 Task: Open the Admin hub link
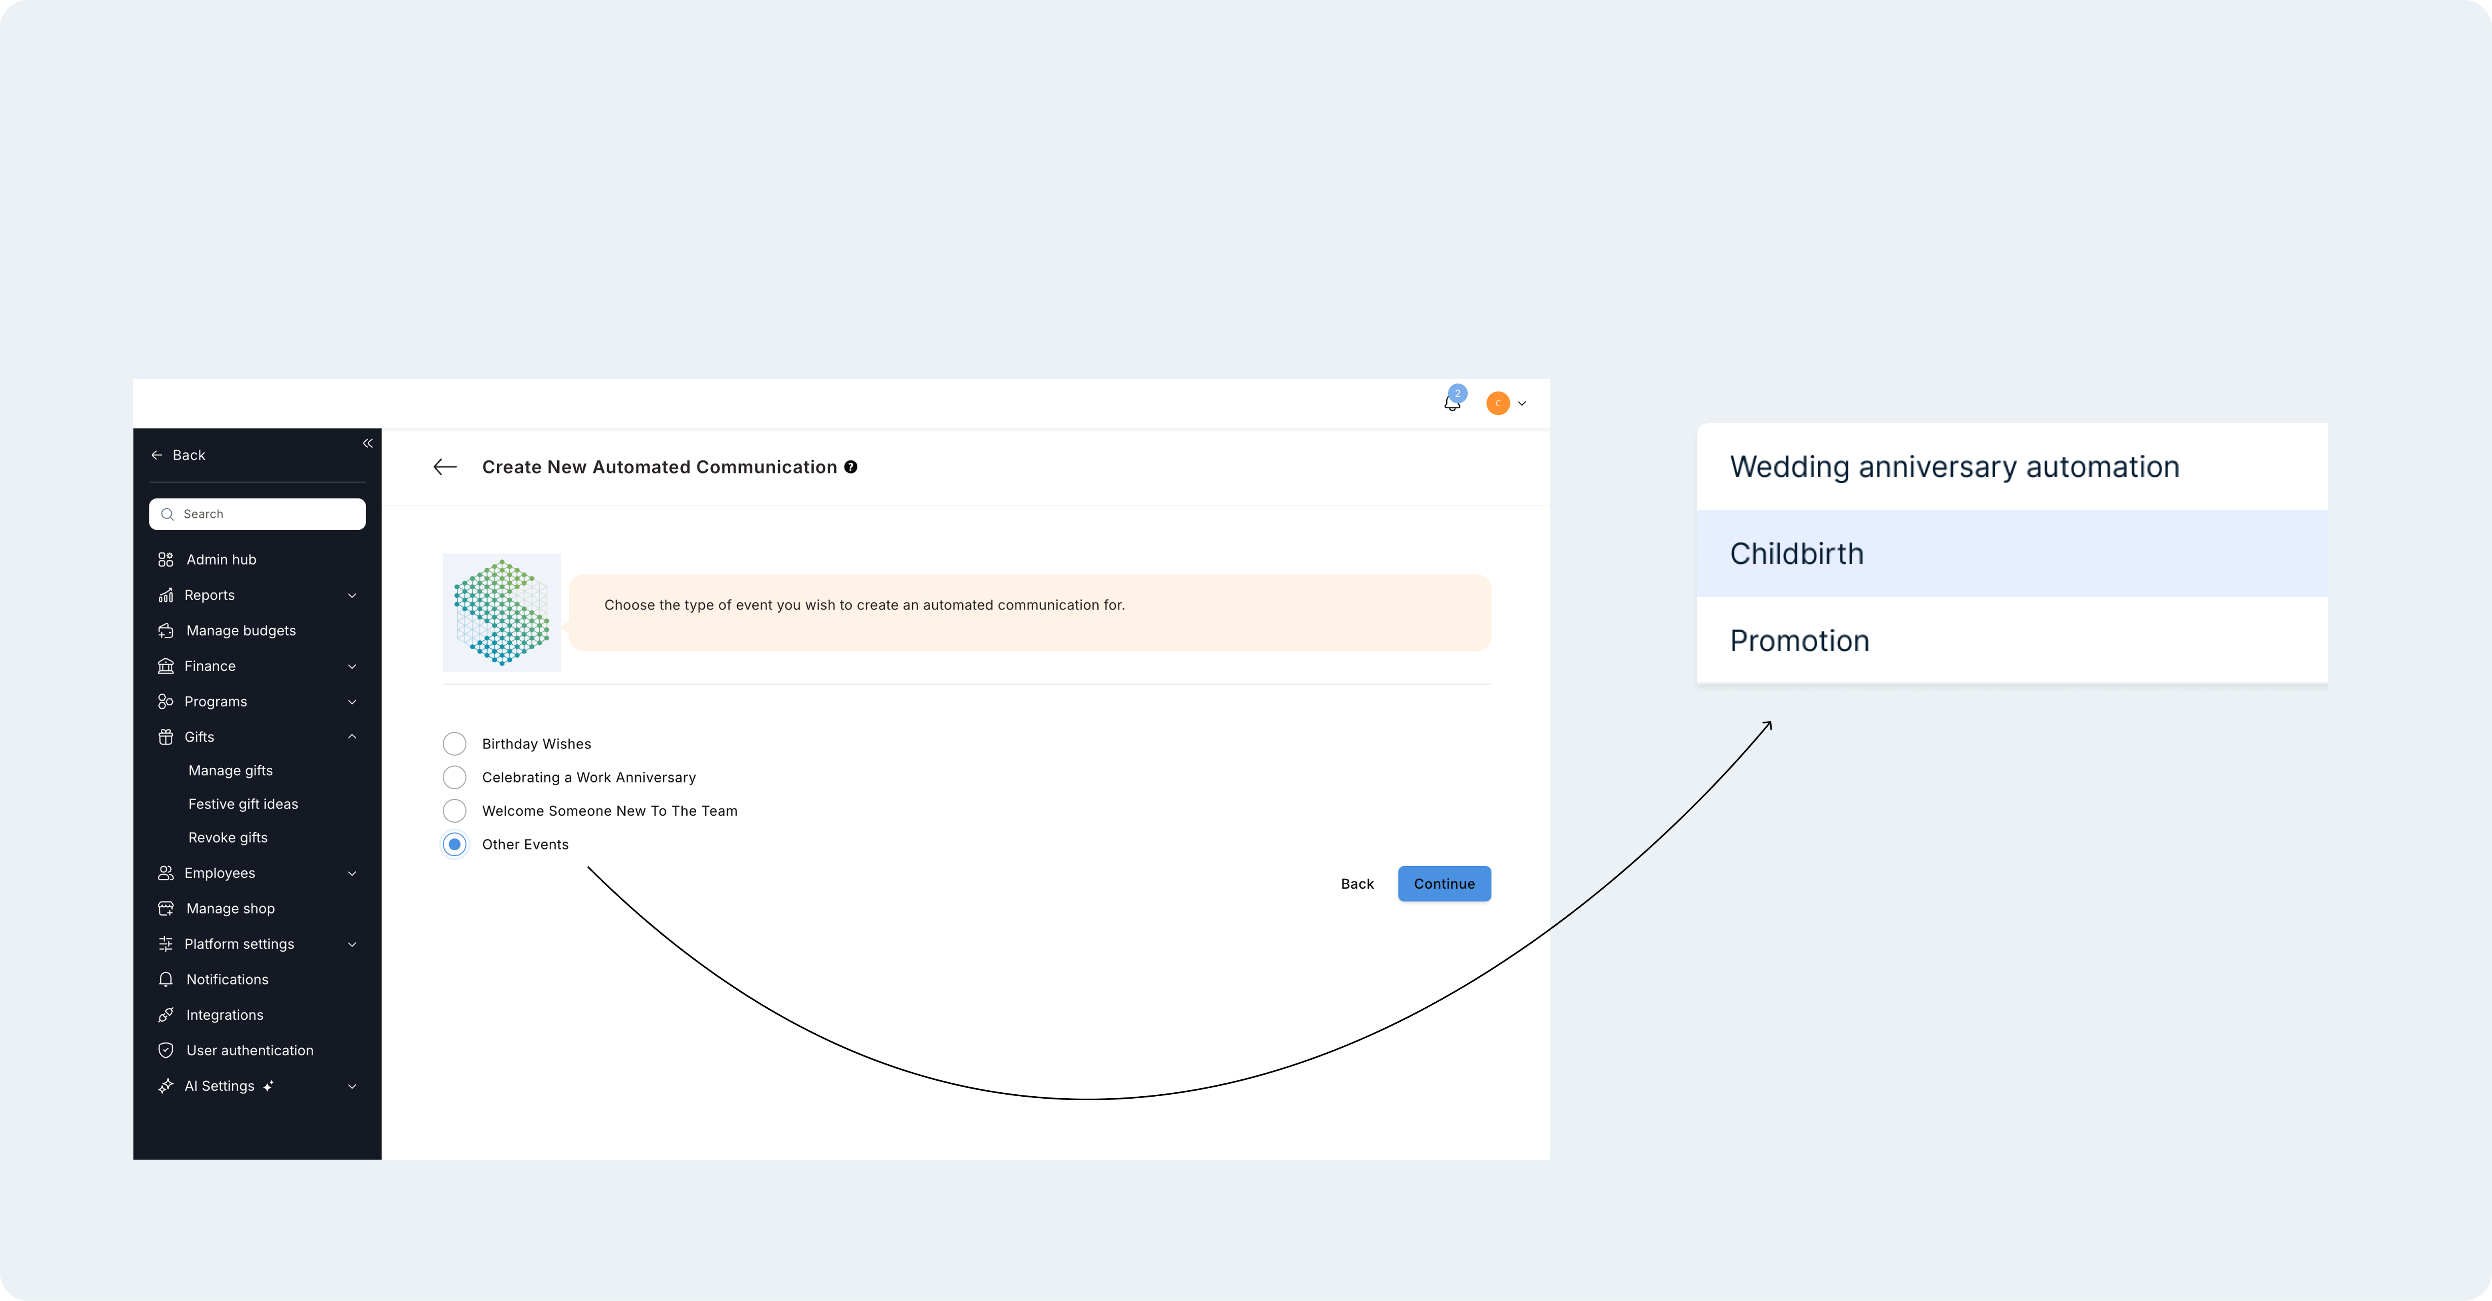[222, 560]
